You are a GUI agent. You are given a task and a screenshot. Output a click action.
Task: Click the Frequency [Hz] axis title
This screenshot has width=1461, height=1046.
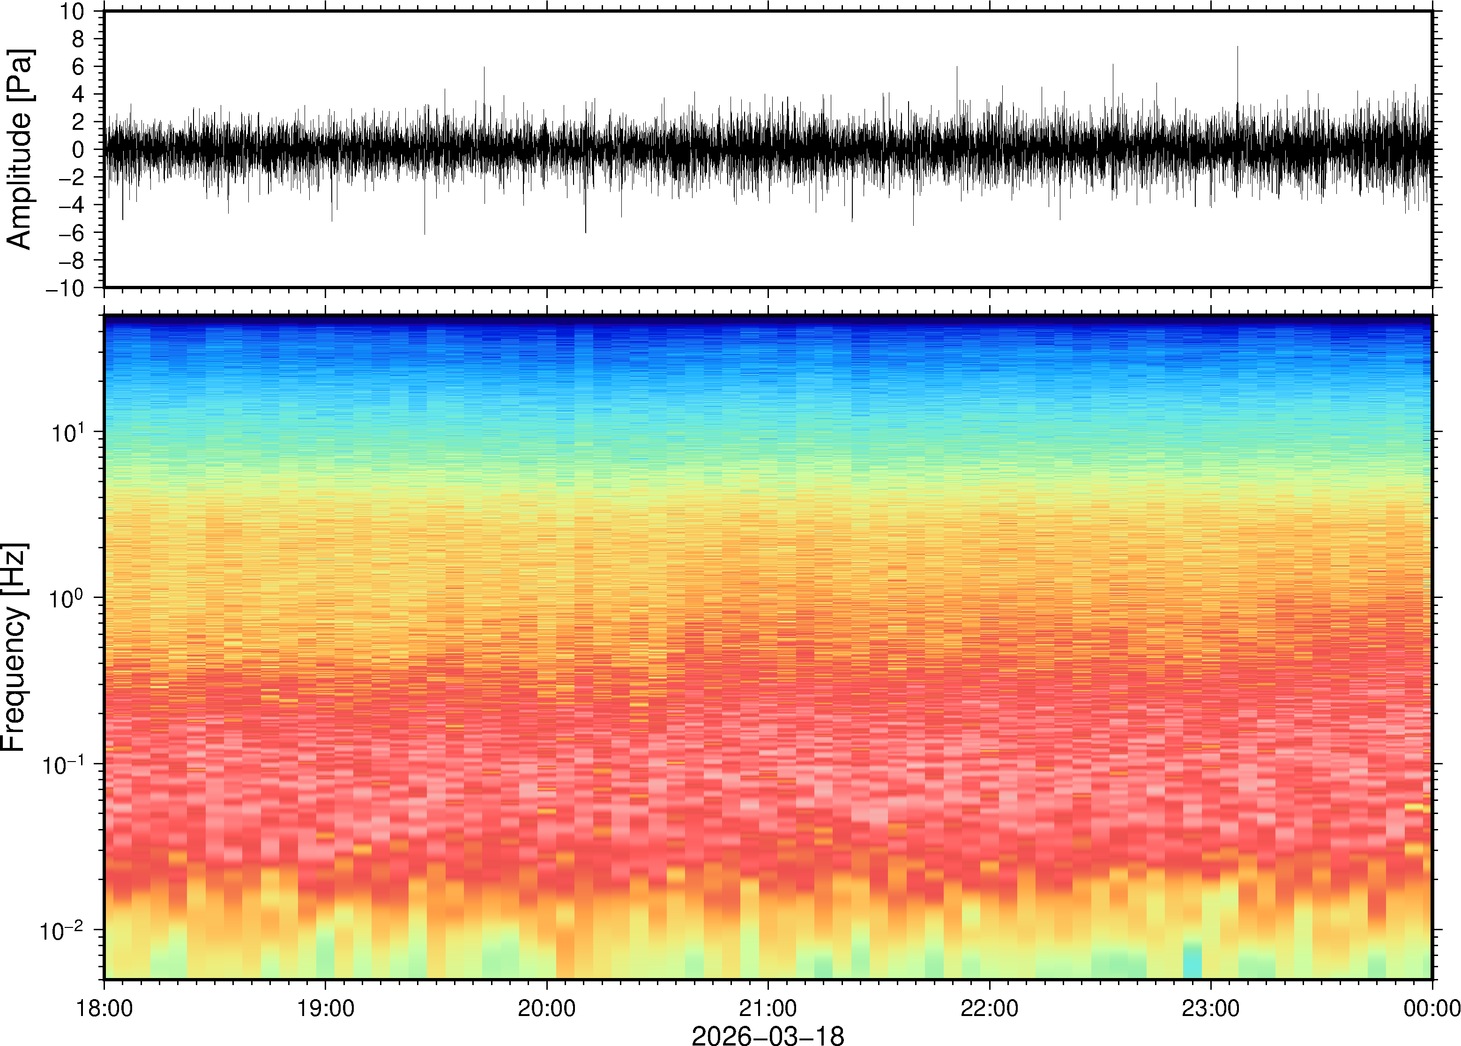tap(14, 647)
